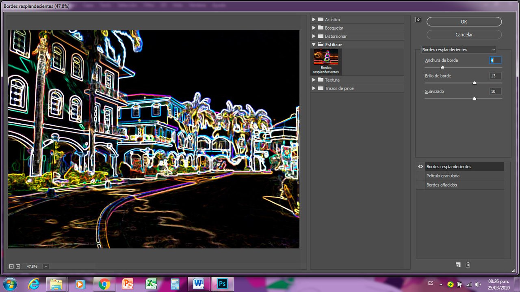Collapse the filter gallery panel toggle
Screen dimensions: 520x292
(418, 19)
